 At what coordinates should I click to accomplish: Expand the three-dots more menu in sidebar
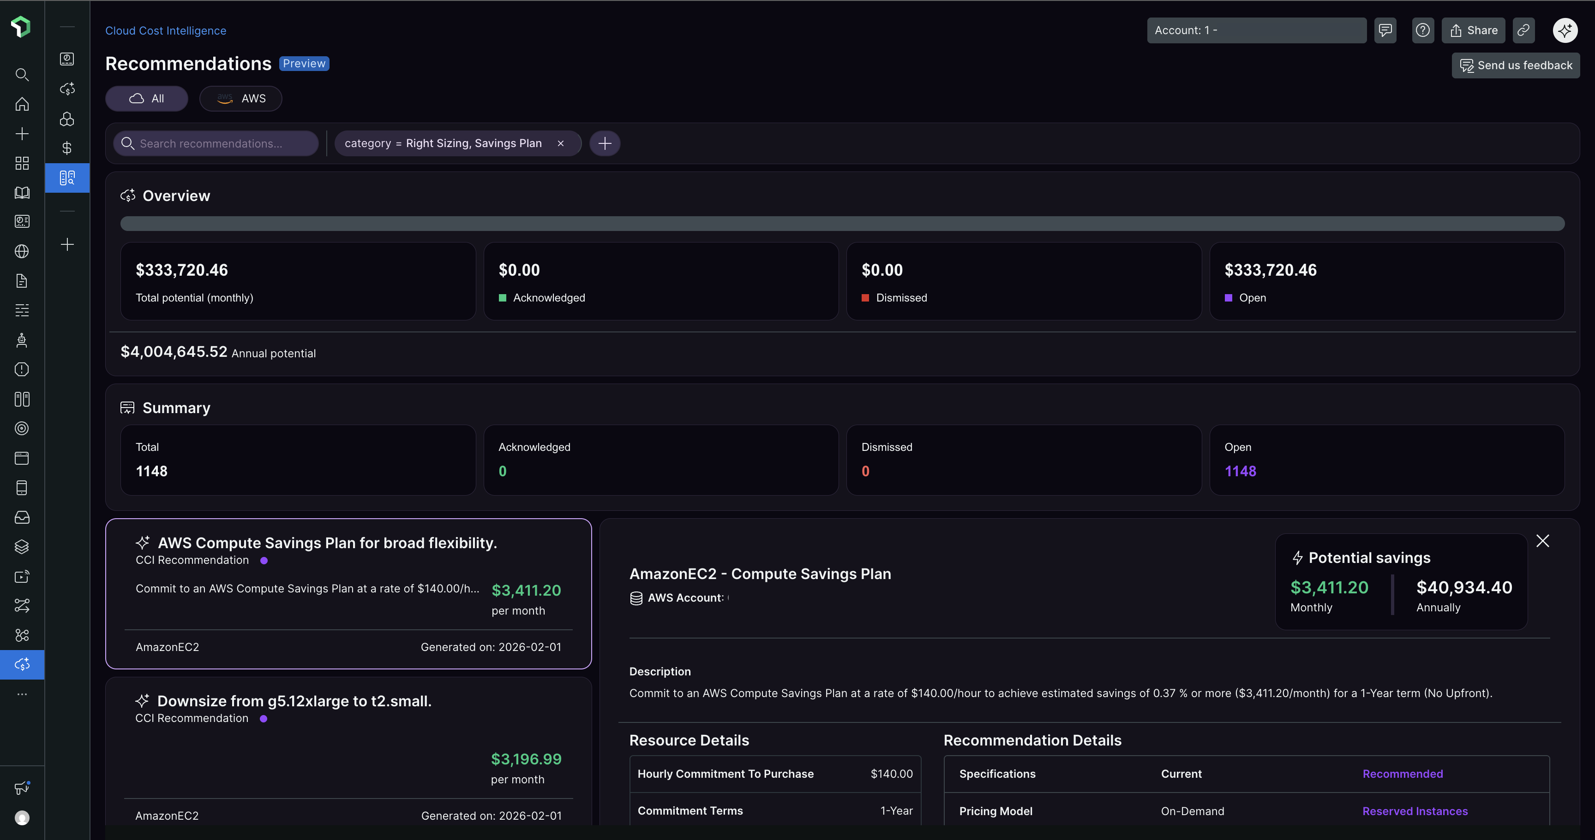click(22, 694)
